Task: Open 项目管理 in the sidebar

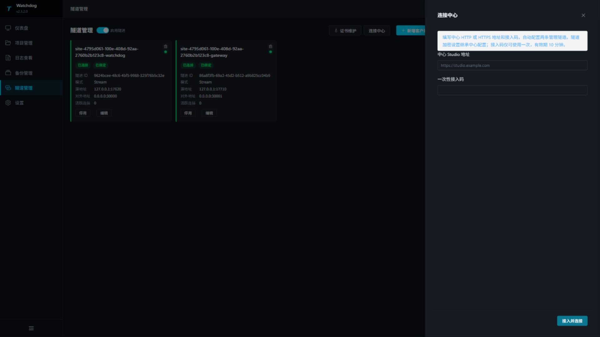Action: [31, 43]
